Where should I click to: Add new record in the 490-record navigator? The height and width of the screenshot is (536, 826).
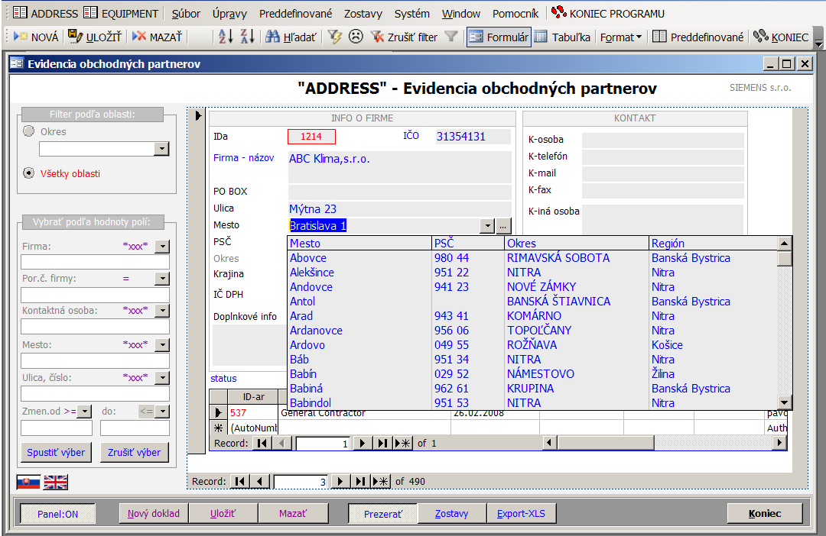point(380,481)
